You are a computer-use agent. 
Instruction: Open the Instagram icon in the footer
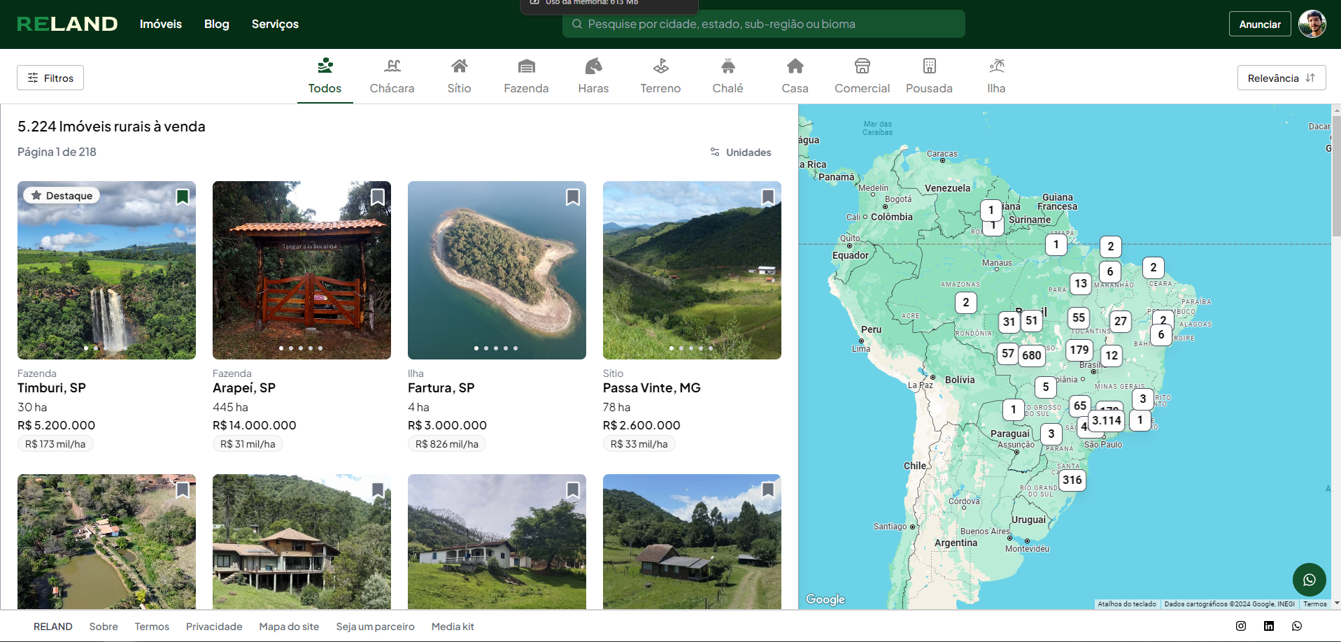point(1241,626)
